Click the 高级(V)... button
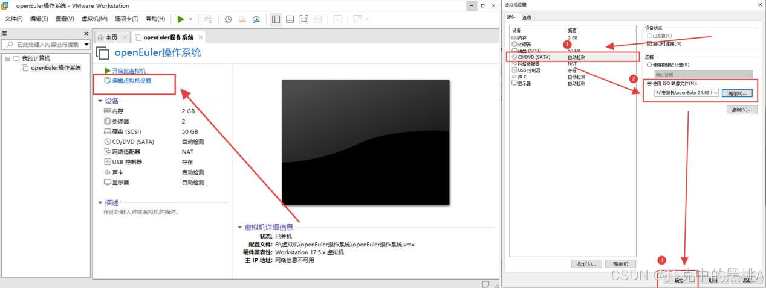This screenshot has width=766, height=288. point(742,110)
